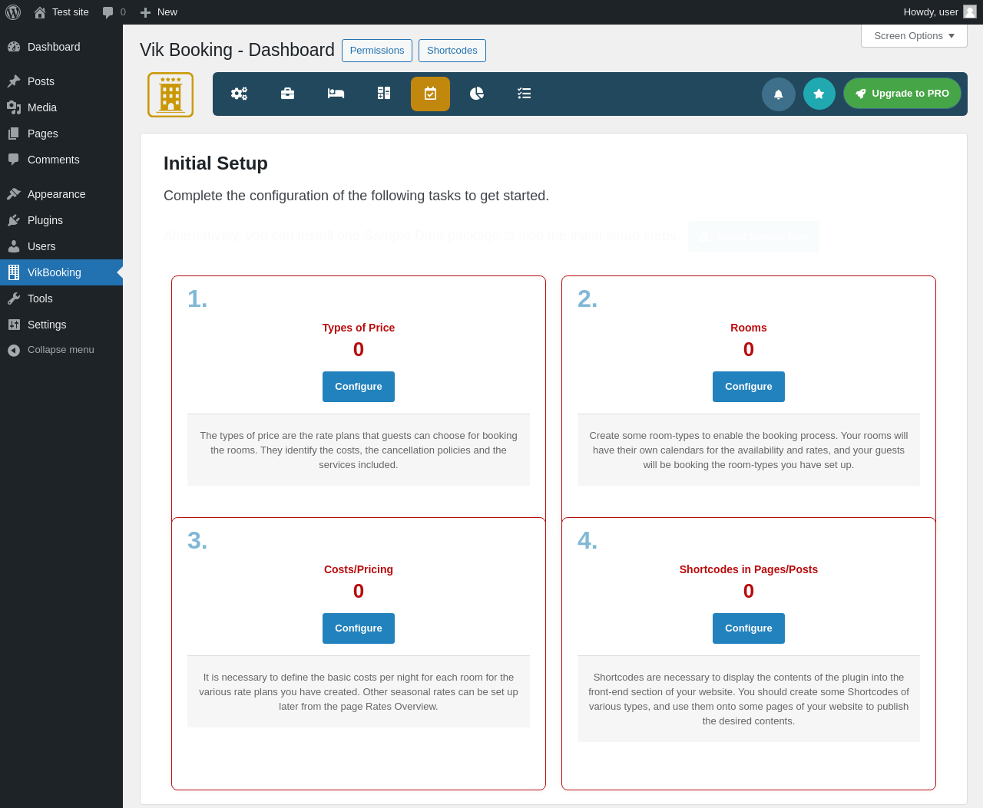This screenshot has height=808, width=983.
Task: Open the bed icon rooms menu
Action: tap(336, 94)
